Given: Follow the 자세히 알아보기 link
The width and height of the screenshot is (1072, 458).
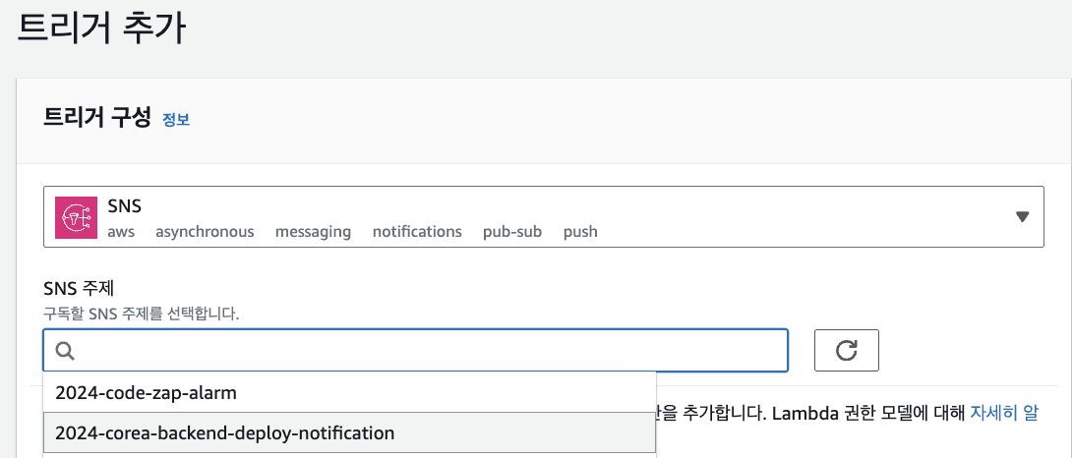Looking at the screenshot, I should [x=1004, y=412].
